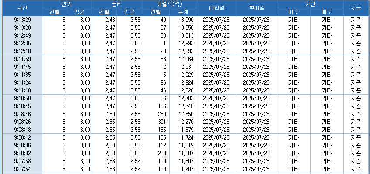Select the 9:11:24 time cell

(x=22, y=83)
